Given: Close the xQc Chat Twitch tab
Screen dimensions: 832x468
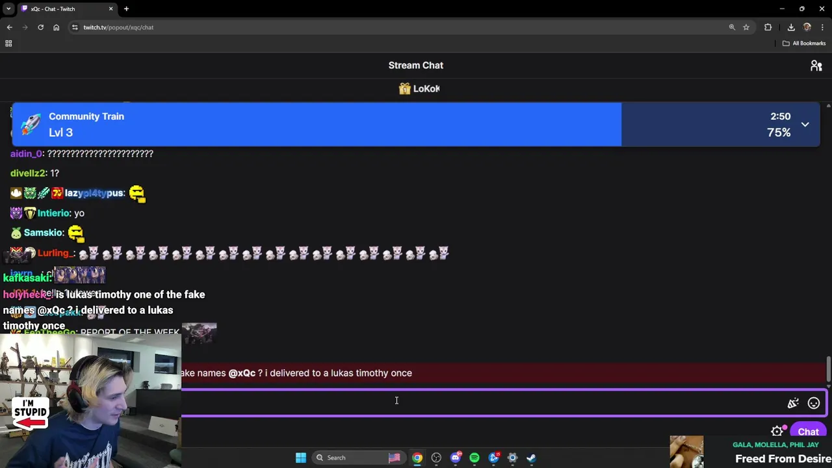Looking at the screenshot, I should (x=110, y=8).
